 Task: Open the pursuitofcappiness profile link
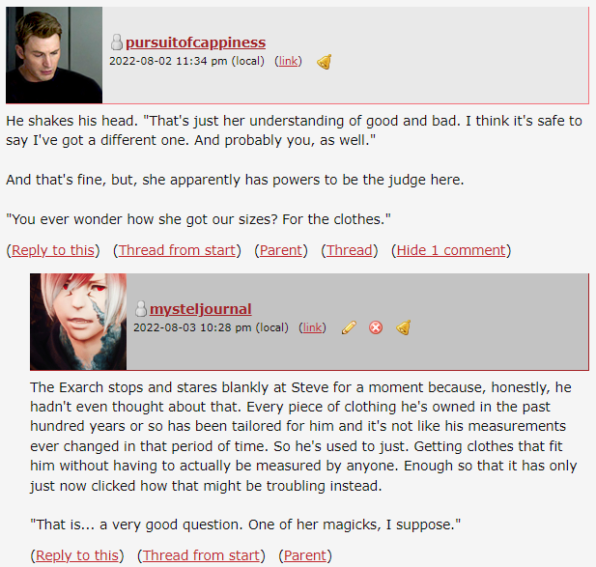[195, 43]
